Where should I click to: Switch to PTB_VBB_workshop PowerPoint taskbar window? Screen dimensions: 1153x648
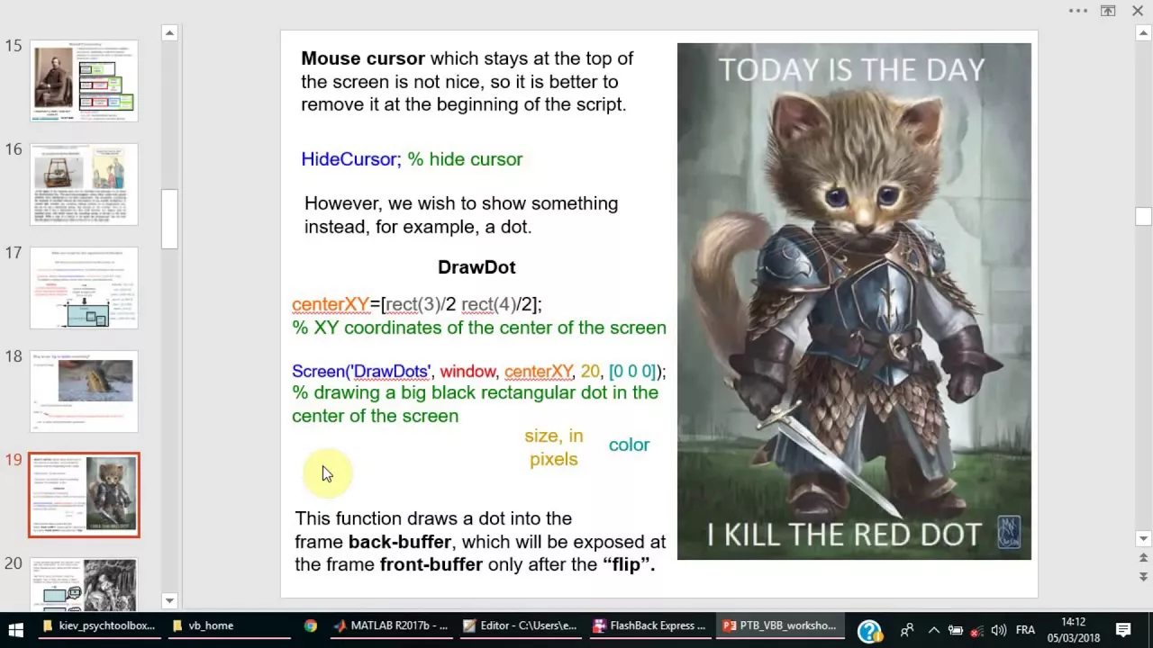click(x=780, y=626)
